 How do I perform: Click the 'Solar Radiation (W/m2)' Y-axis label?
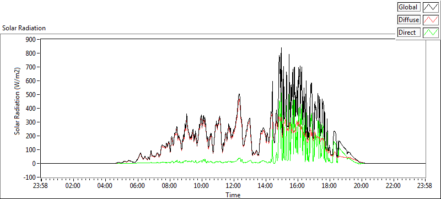(x=18, y=101)
